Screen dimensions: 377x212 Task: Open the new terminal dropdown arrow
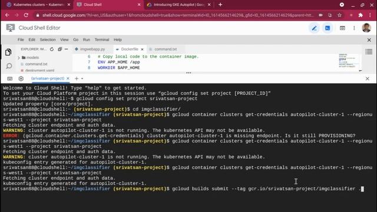pyautogui.click(x=82, y=78)
